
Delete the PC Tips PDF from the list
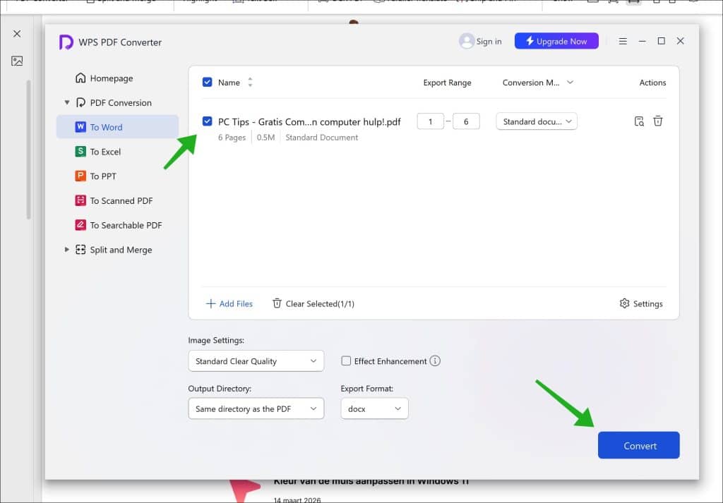[658, 121]
